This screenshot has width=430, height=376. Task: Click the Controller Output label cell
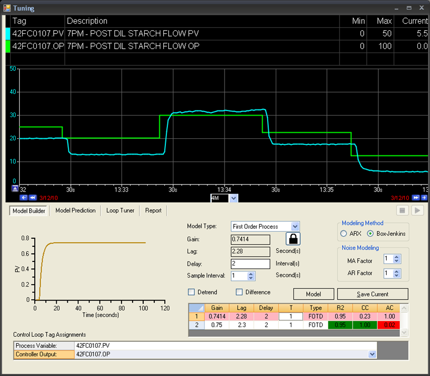point(44,354)
